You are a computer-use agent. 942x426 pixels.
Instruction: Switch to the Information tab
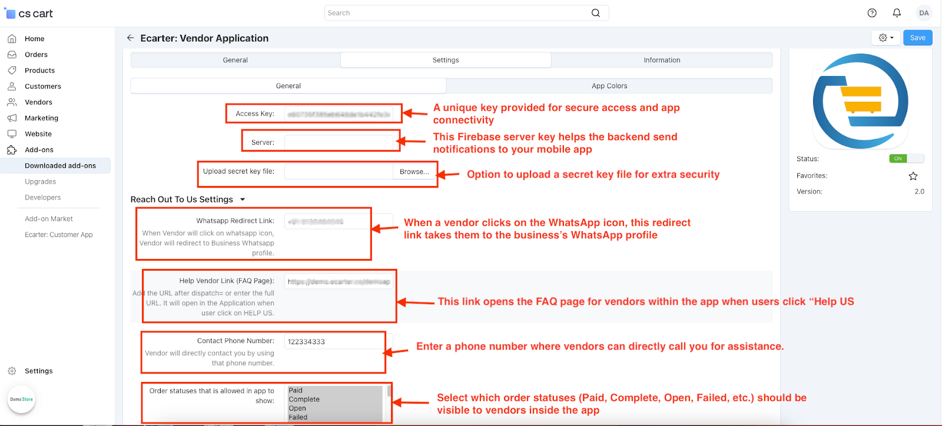click(662, 60)
